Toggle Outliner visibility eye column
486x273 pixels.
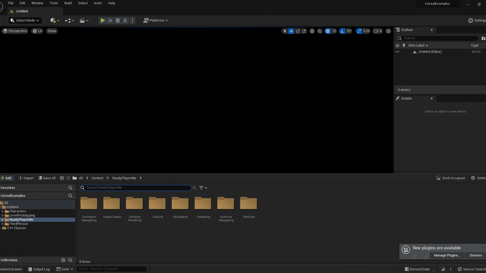[x=397, y=45]
